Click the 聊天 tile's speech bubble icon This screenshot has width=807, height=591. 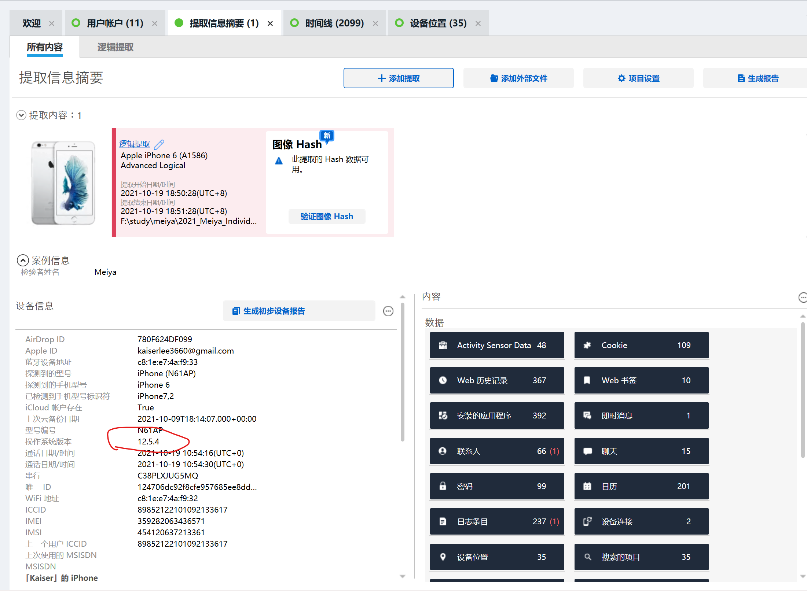click(587, 451)
